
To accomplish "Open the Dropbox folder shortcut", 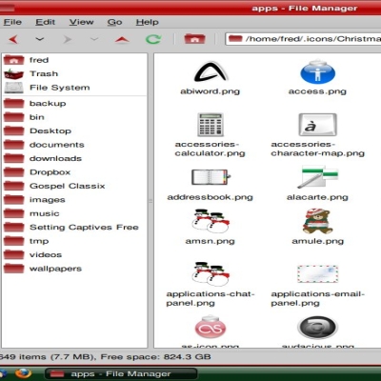I will coord(74,172).
